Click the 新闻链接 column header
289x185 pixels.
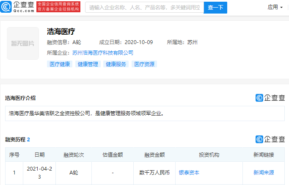(x=264, y=155)
